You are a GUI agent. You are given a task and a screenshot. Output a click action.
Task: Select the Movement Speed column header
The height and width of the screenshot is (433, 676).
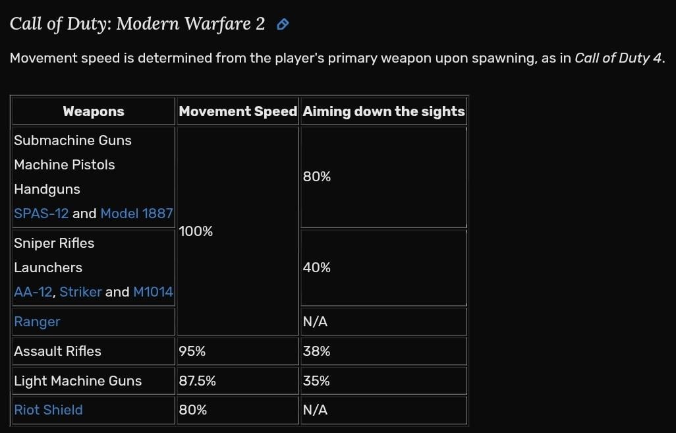click(238, 111)
